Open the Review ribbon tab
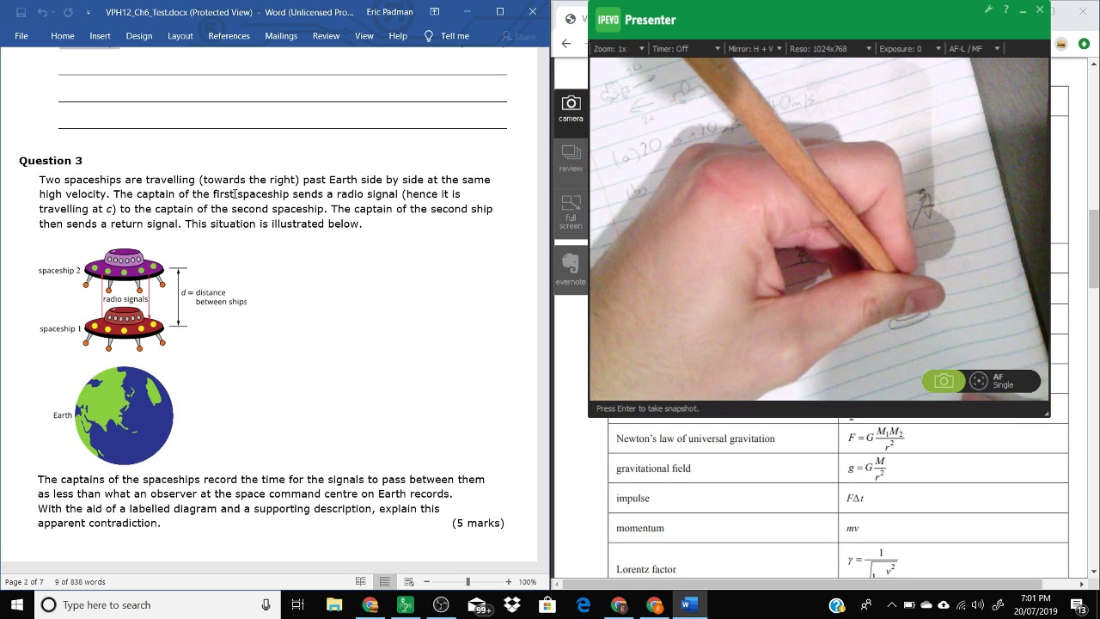 tap(326, 36)
